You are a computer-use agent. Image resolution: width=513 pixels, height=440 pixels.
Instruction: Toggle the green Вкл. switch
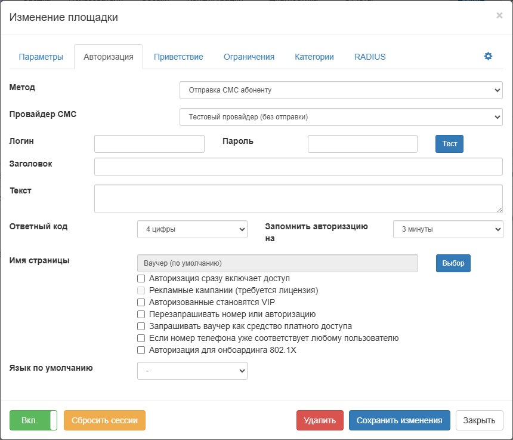33,420
